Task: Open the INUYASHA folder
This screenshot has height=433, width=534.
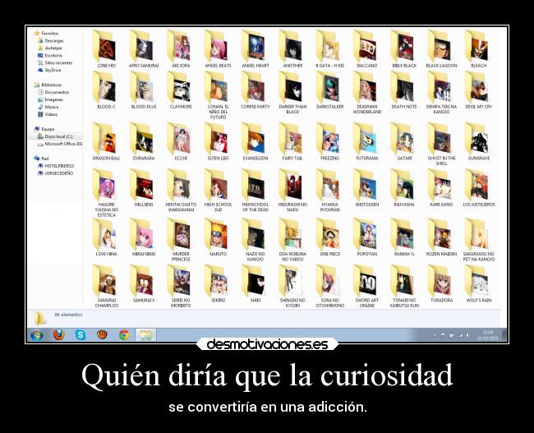Action: point(404,188)
